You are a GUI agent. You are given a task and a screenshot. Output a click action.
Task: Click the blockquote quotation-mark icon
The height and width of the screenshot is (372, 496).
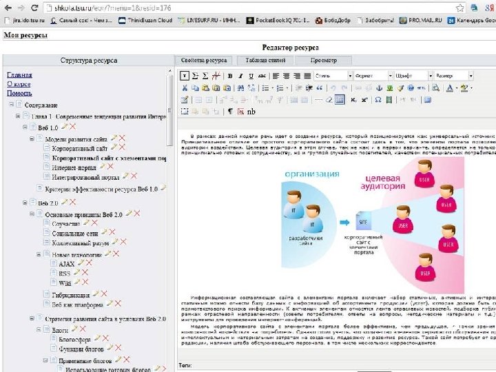tap(320, 88)
